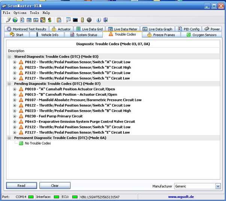Expand the pending P2127 code entry
The width and height of the screenshot is (226, 201).
[15, 132]
